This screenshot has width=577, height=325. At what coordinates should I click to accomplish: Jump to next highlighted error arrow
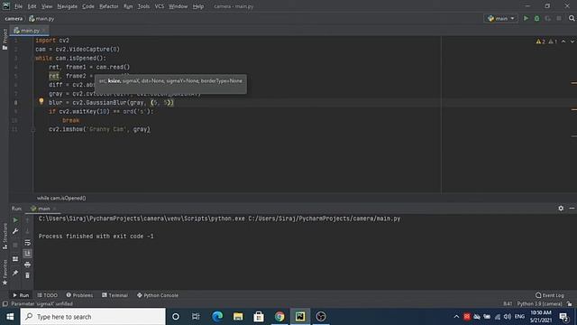[572, 42]
